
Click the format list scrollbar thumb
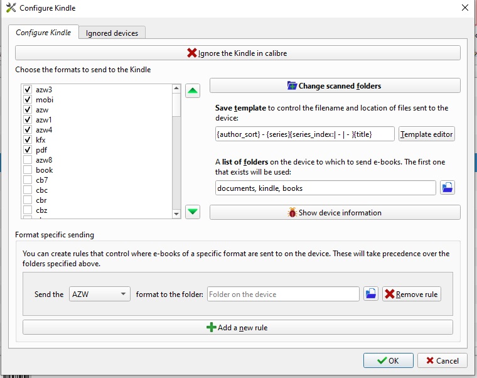176,105
